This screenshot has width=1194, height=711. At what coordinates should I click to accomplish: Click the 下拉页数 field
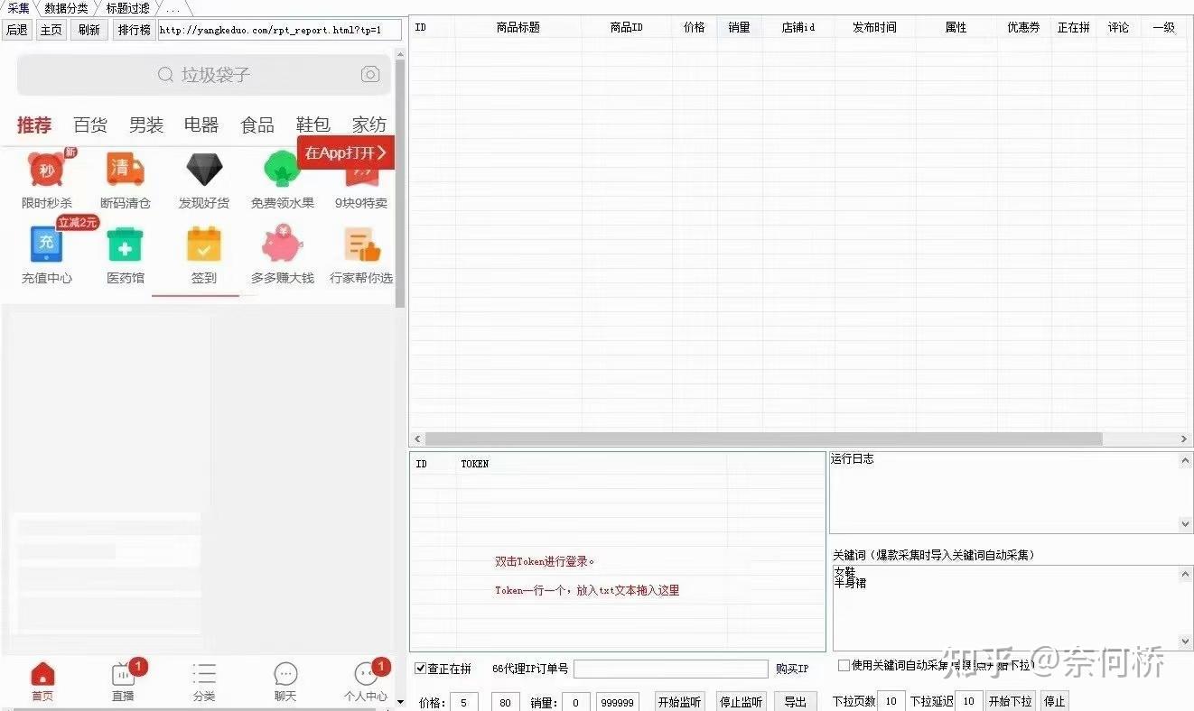coord(891,702)
